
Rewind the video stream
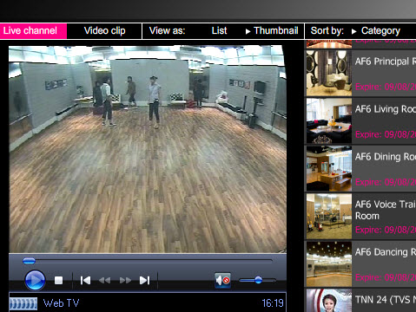tap(104, 280)
